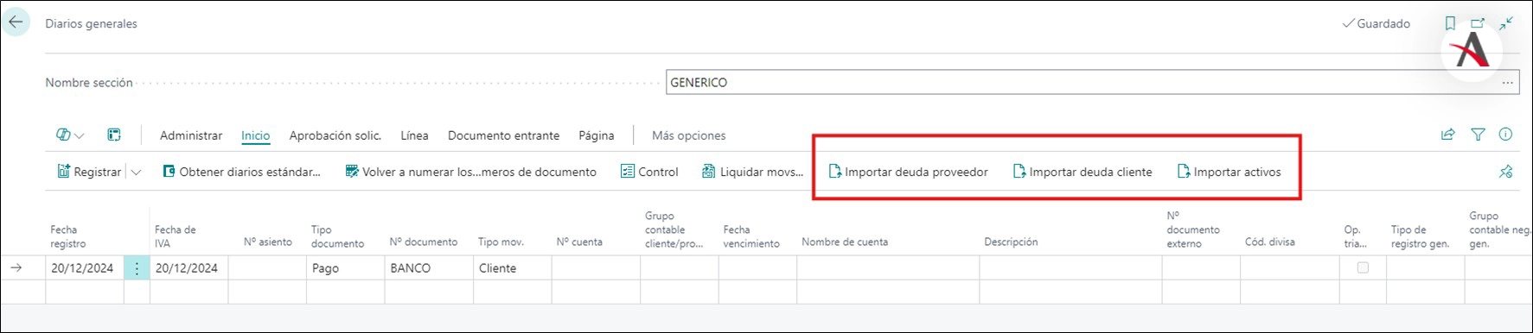The height and width of the screenshot is (333, 1533).
Task: Toggle the Op. triangular checkbox
Action: click(x=1363, y=268)
